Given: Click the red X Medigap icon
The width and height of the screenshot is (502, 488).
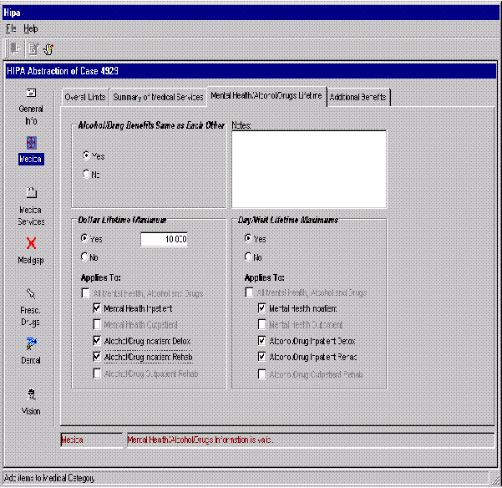Looking at the screenshot, I should tap(31, 244).
